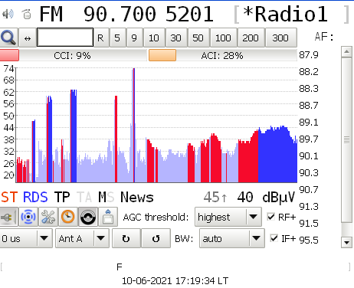Select AF frequency 88.3

pyautogui.click(x=309, y=89)
